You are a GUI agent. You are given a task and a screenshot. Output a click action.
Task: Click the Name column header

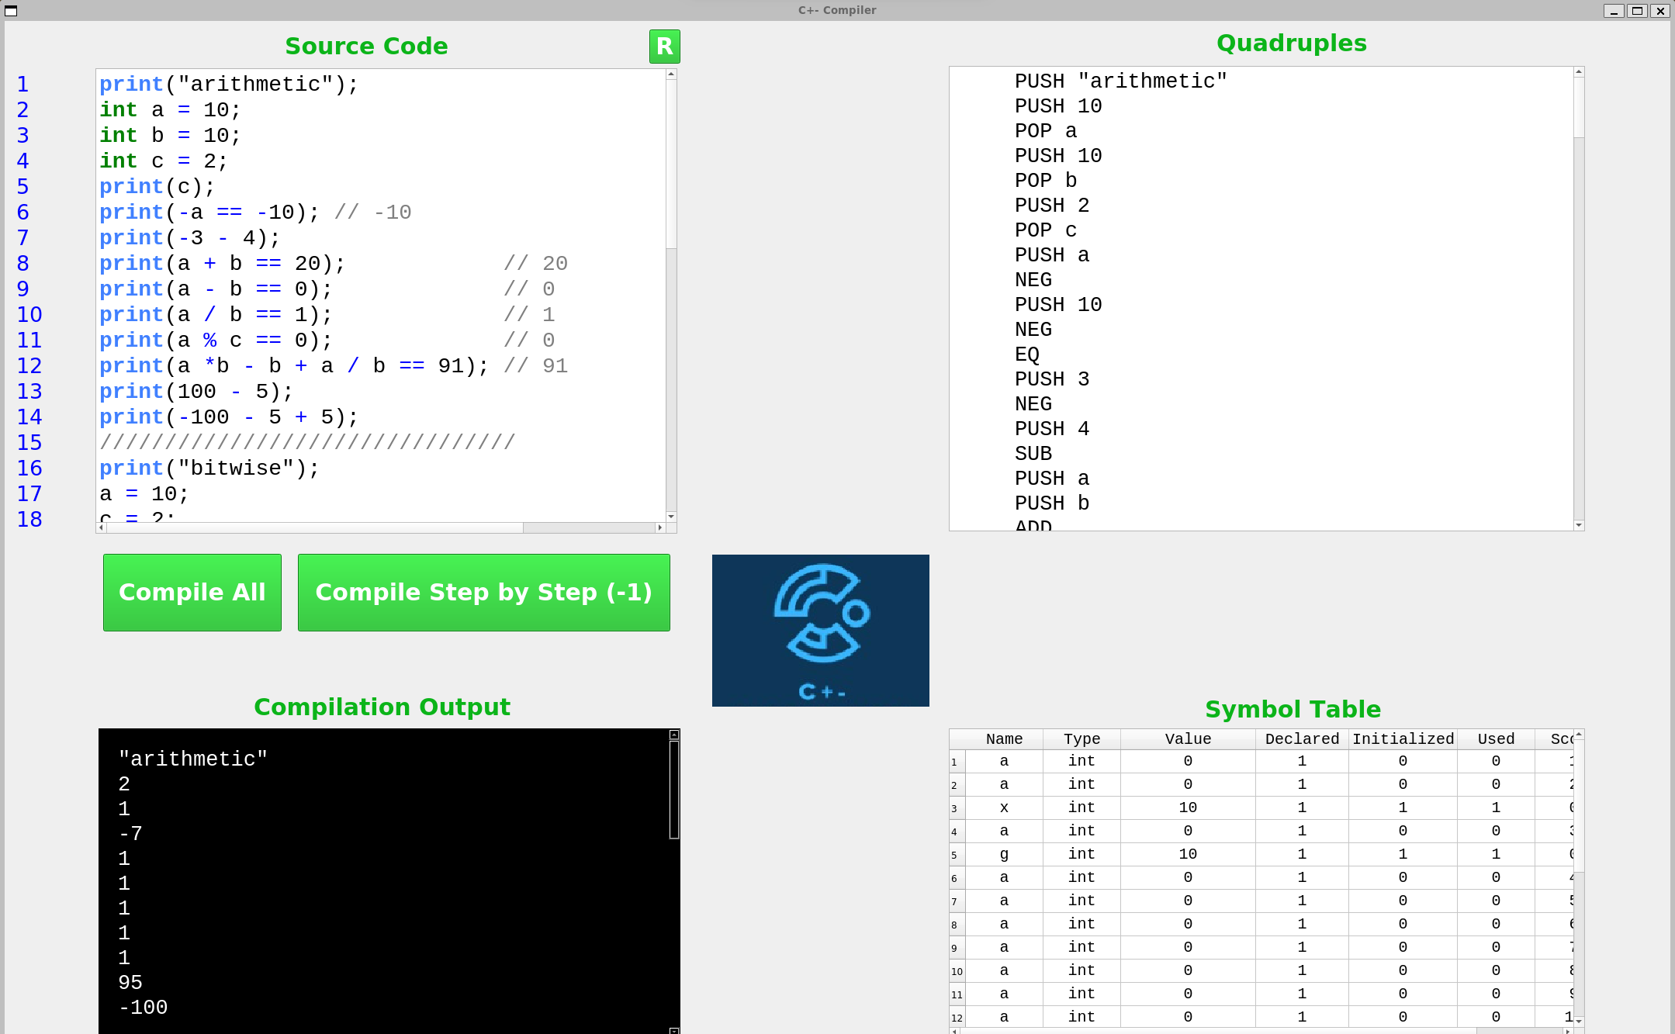click(1003, 739)
